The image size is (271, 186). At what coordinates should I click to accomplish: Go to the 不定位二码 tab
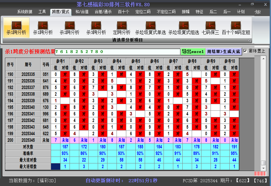(166, 12)
